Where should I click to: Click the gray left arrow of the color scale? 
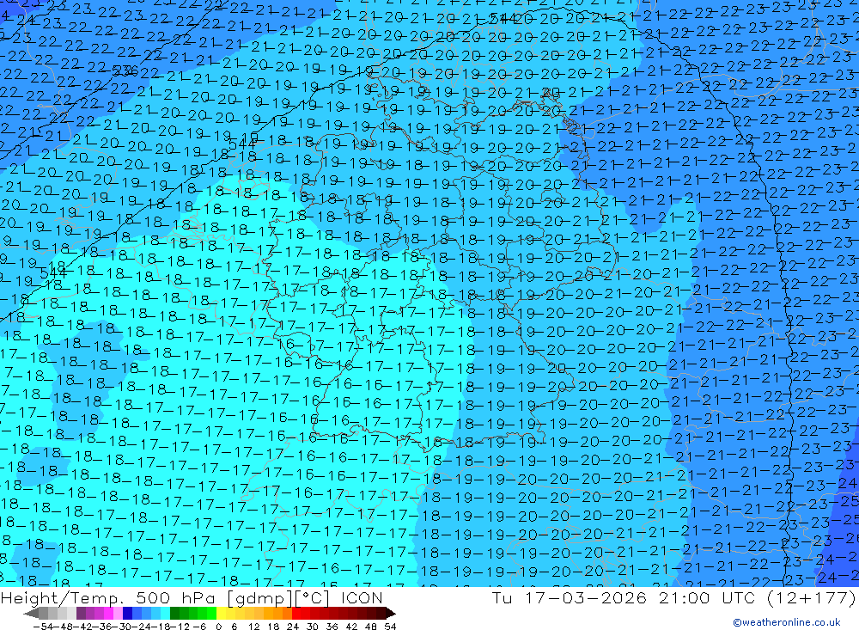pyautogui.click(x=31, y=613)
